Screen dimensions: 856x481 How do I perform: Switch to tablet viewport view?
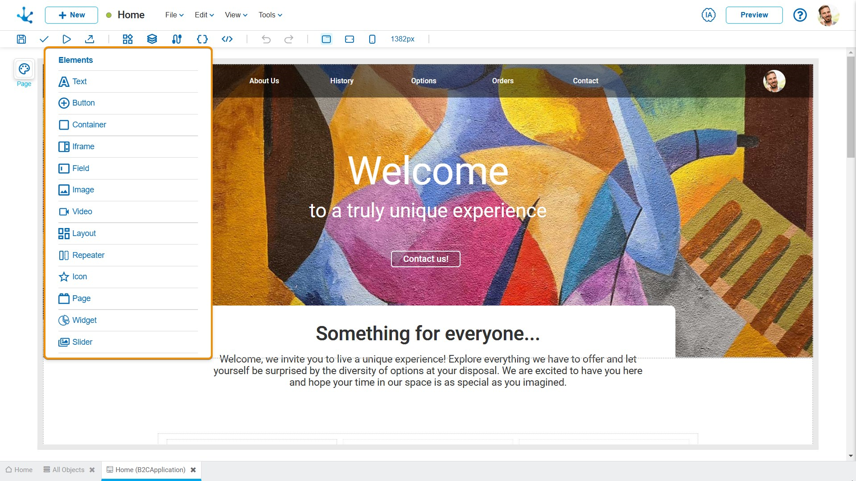click(350, 39)
